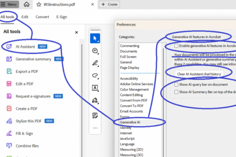The width and height of the screenshot is (236, 157).
Task: Select Commenting category
Action: pyautogui.click(x=129, y=46)
